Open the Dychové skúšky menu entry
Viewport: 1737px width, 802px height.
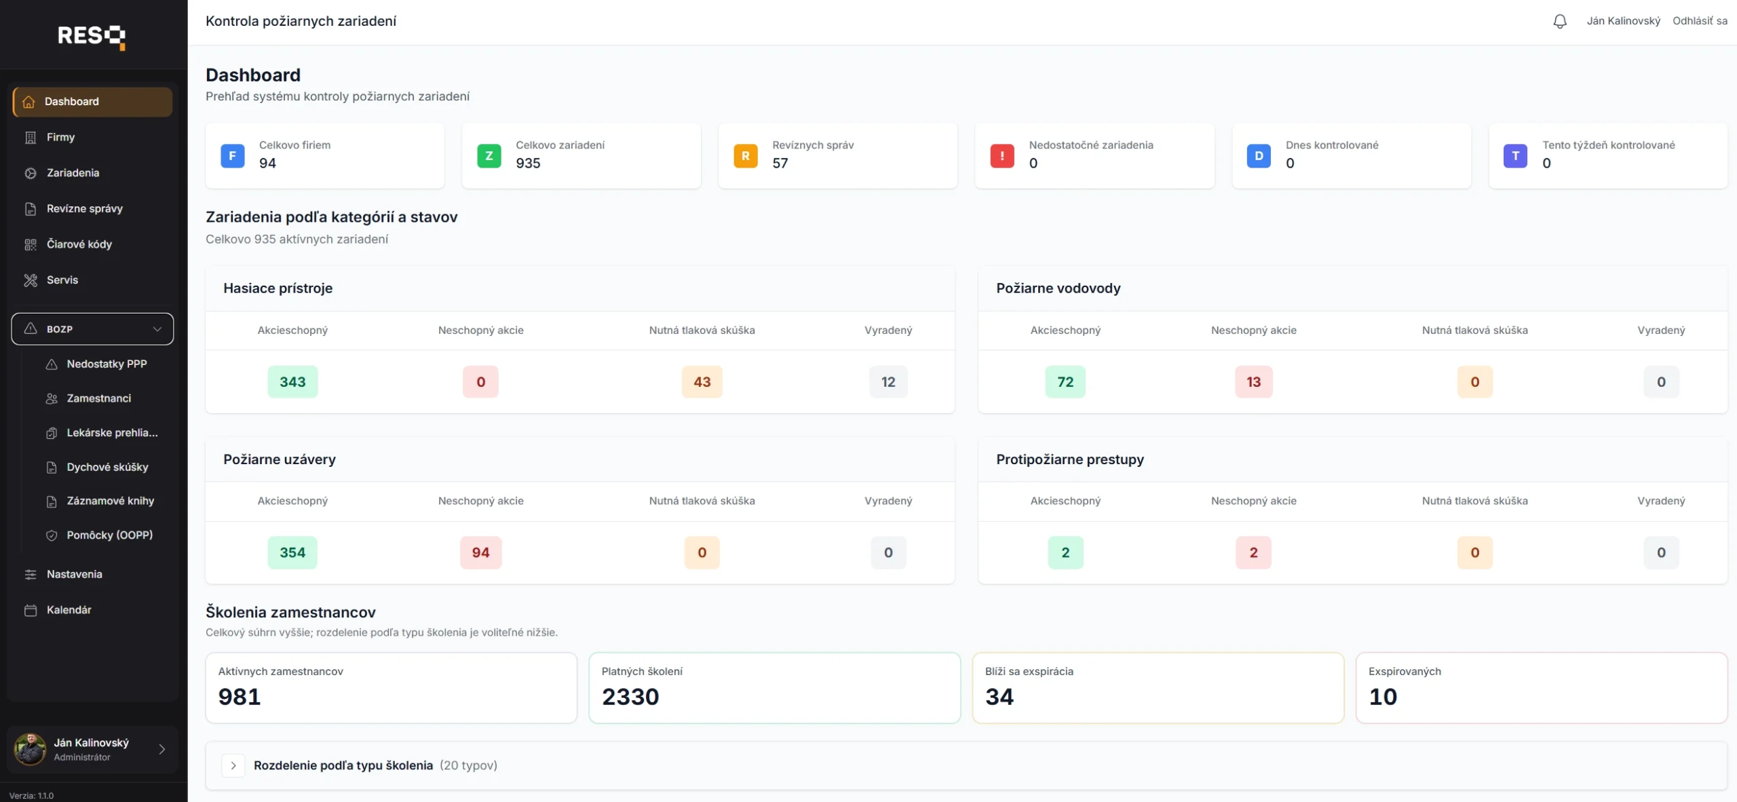pyautogui.click(x=107, y=467)
